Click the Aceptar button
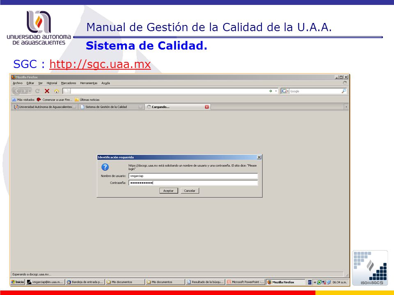Viewport: 394px width, 295px height. tap(168, 191)
